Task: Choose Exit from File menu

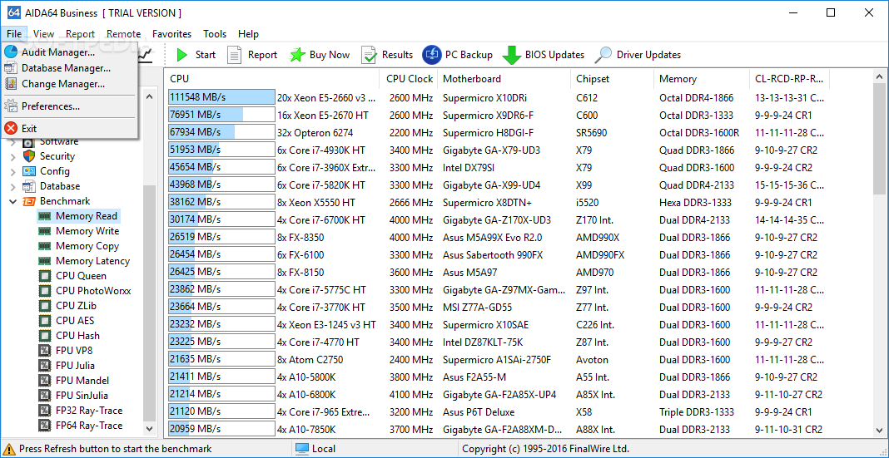Action: coord(70,129)
